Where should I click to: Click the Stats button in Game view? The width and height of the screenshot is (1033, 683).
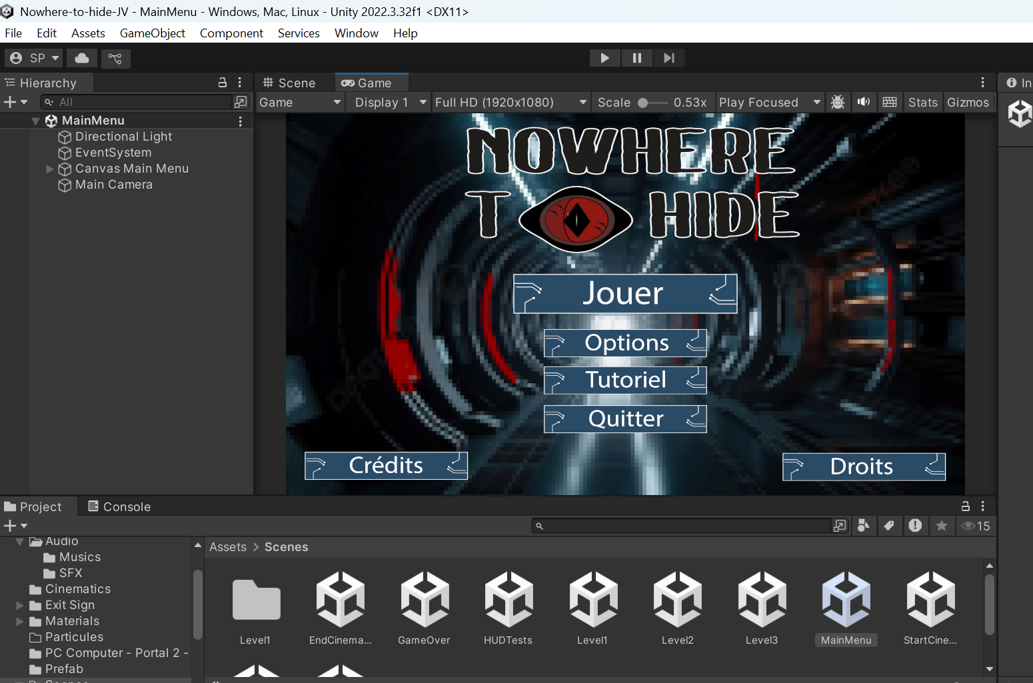click(x=922, y=102)
